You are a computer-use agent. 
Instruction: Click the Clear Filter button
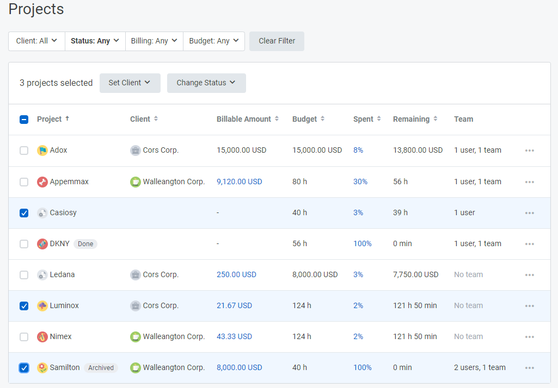coord(277,41)
